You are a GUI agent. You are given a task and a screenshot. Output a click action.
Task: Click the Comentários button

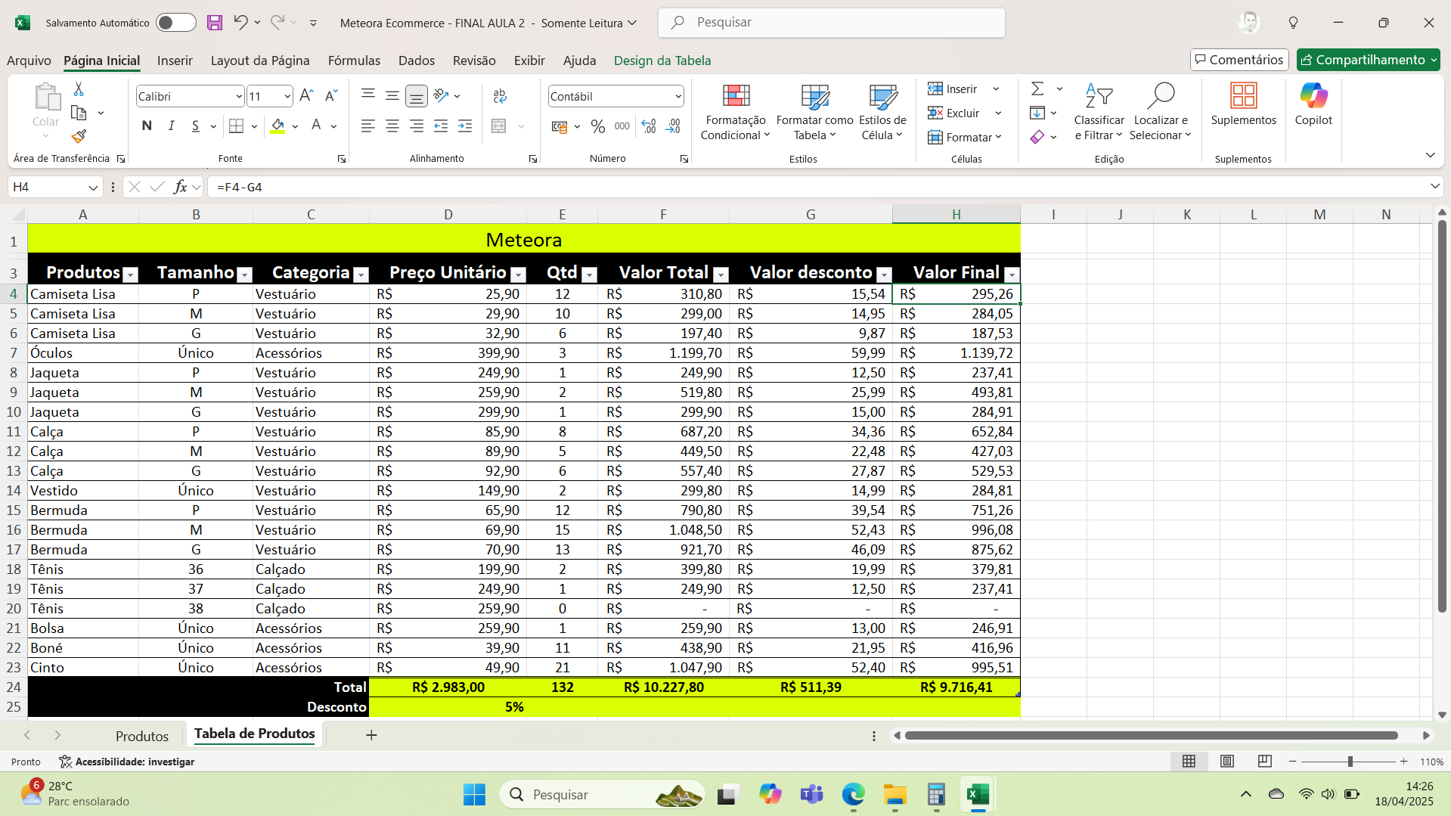point(1239,60)
